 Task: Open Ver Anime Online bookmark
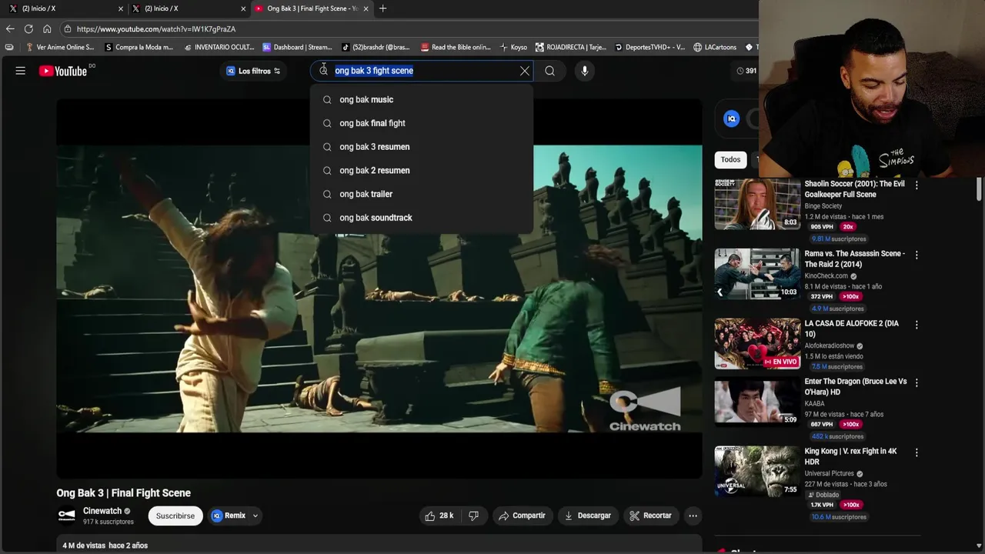click(x=60, y=47)
